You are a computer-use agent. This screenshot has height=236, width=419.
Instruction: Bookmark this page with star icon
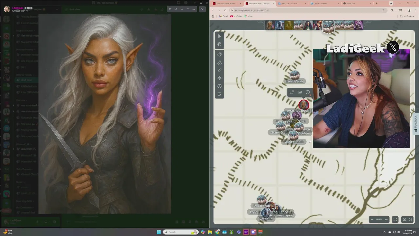383,10
